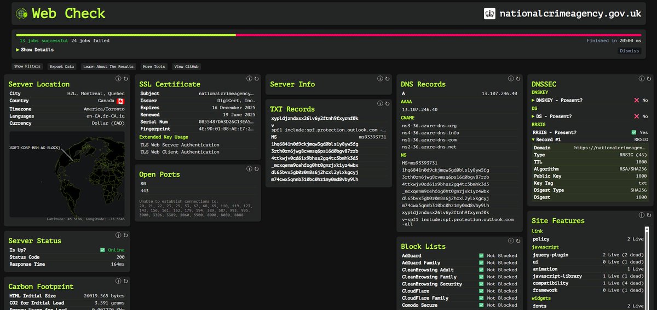Refresh the SSL Certificate card
This screenshot has height=310, width=657.
256,79
